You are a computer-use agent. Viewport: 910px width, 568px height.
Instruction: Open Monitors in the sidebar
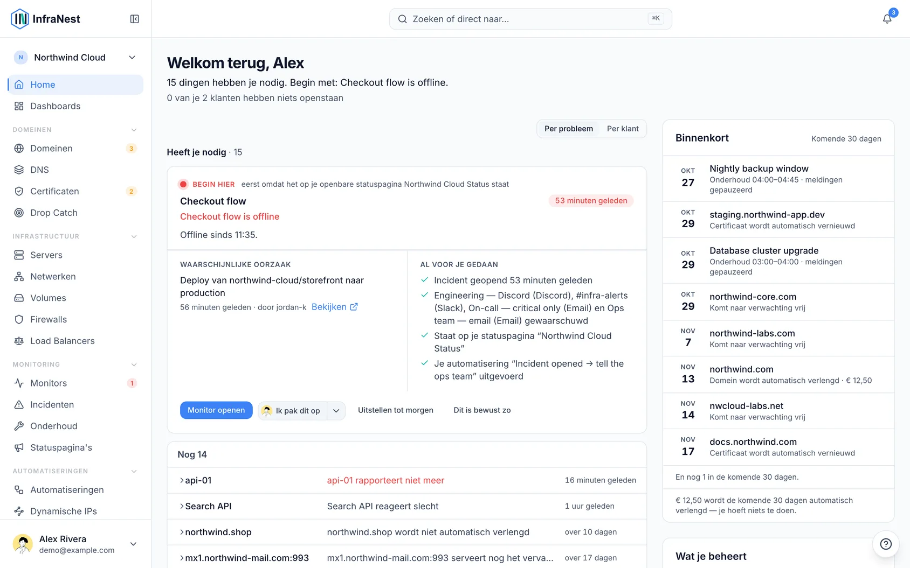(x=75, y=383)
